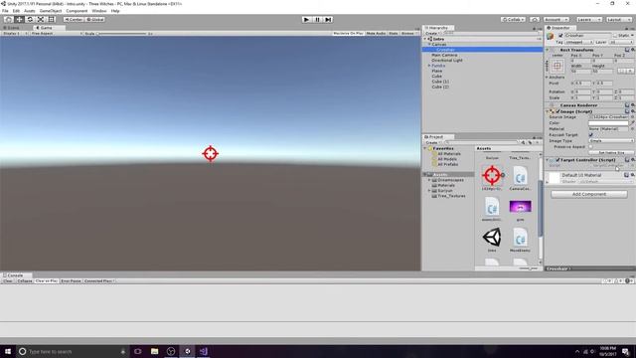Open the Gizmos dropdown
The height and width of the screenshot is (358, 636).
tap(408, 33)
